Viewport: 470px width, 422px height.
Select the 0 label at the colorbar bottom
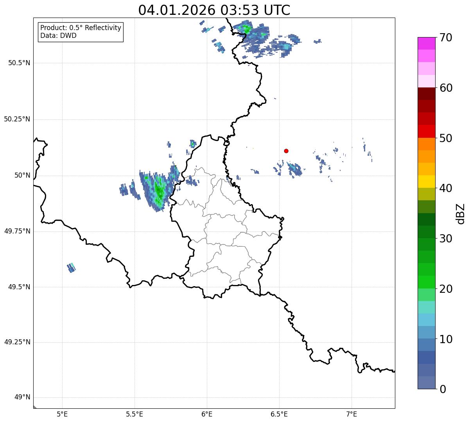coord(442,389)
